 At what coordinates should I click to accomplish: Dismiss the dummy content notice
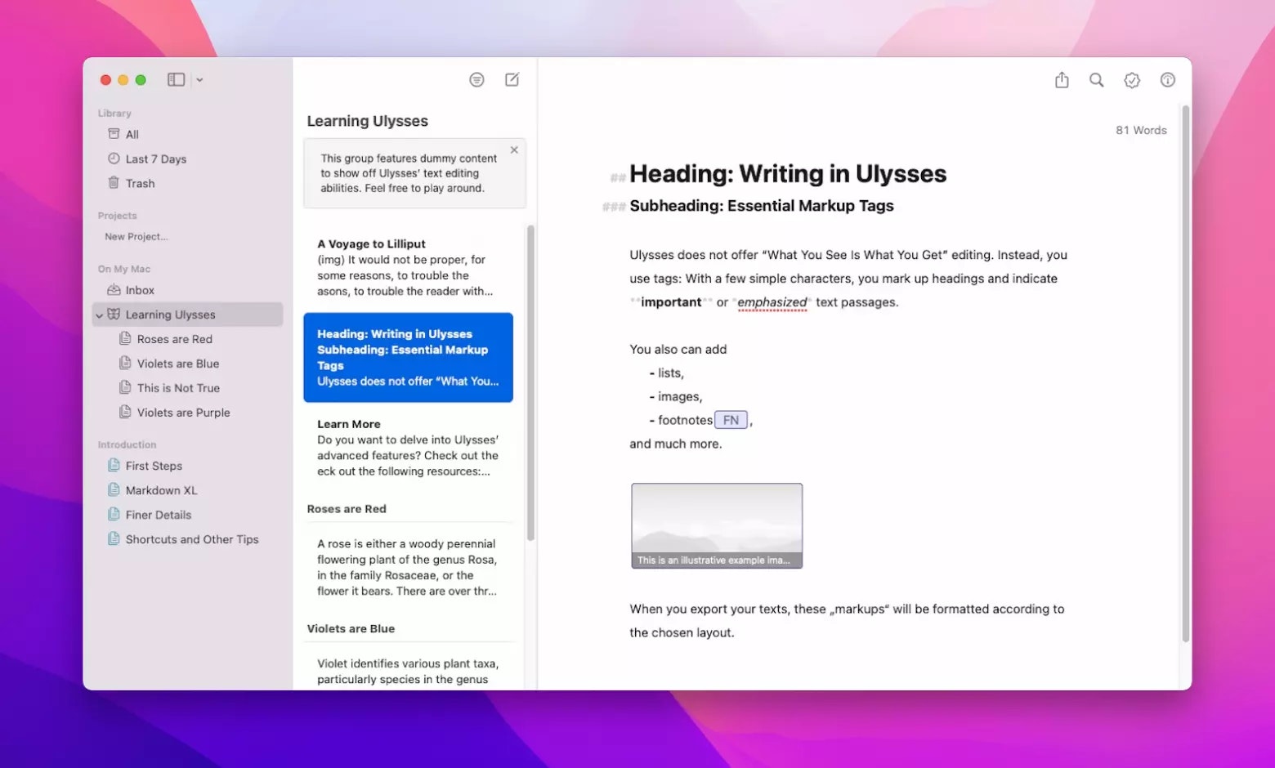coord(514,150)
